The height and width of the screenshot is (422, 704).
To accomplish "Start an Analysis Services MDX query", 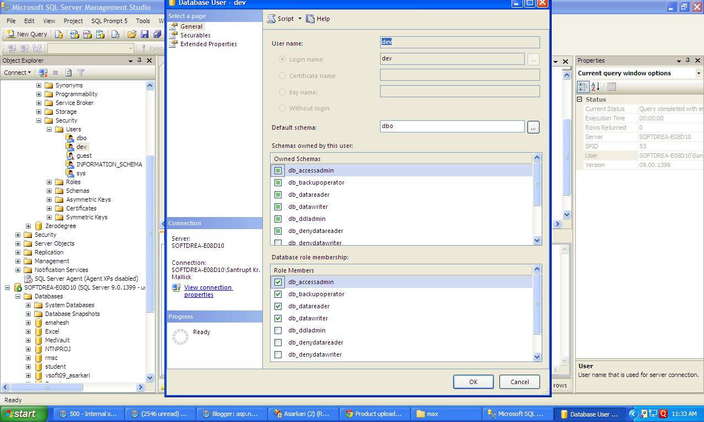I will 74,34.
